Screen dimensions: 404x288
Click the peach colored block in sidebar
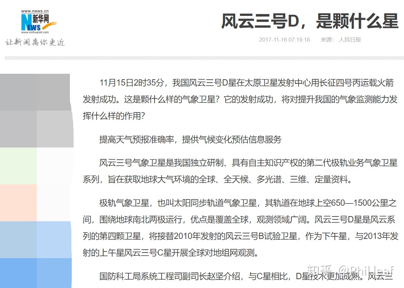pyautogui.click(x=18, y=203)
